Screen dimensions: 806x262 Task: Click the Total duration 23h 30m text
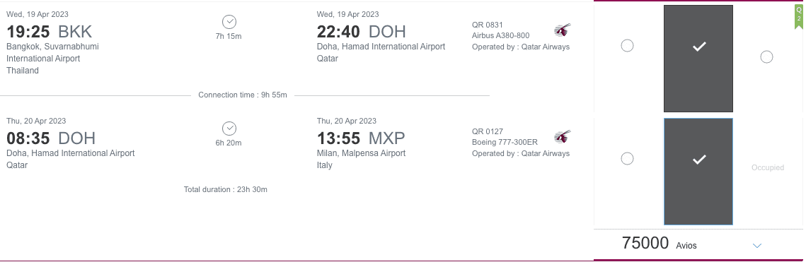point(226,189)
